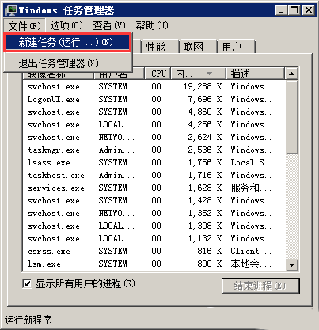Click the 800 K memory value
The image size is (319, 330).
coord(210,264)
